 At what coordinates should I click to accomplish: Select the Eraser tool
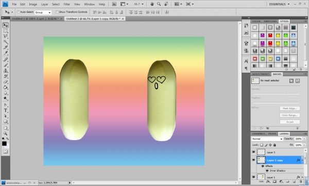tap(6, 81)
